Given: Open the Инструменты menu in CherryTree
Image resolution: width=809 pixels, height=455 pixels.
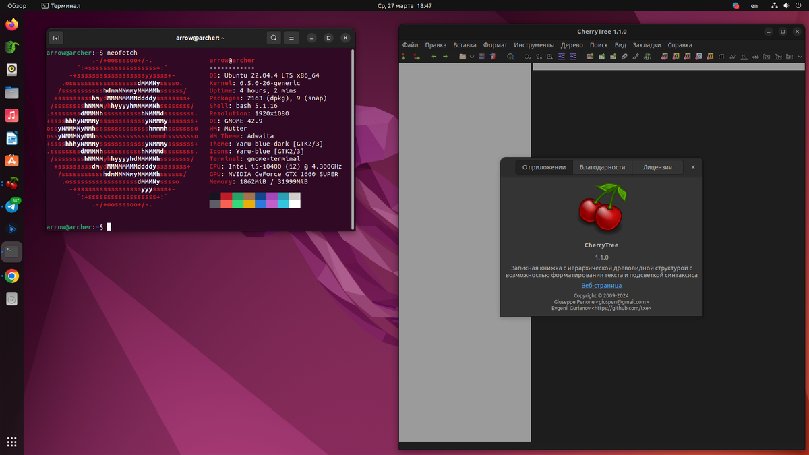Looking at the screenshot, I should pyautogui.click(x=535, y=44).
